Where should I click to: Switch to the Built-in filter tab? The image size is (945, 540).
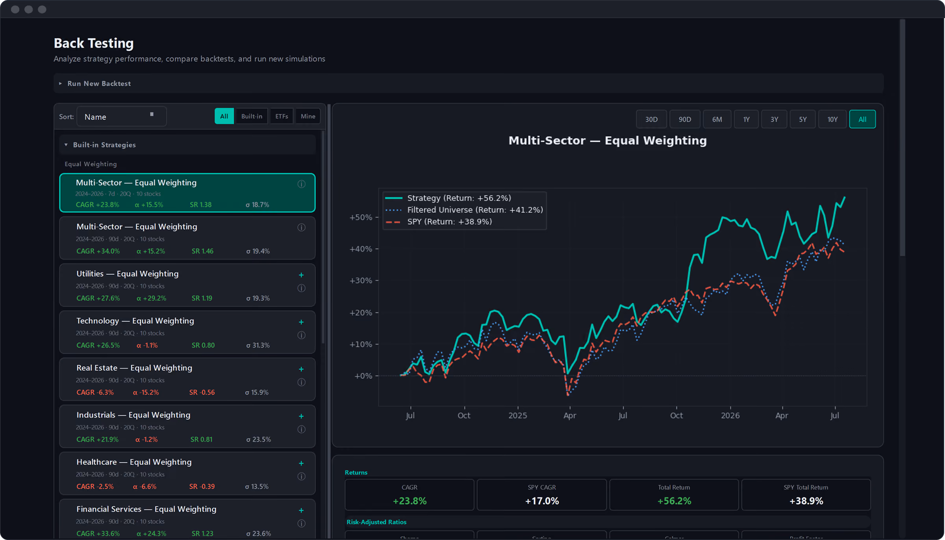coord(252,116)
